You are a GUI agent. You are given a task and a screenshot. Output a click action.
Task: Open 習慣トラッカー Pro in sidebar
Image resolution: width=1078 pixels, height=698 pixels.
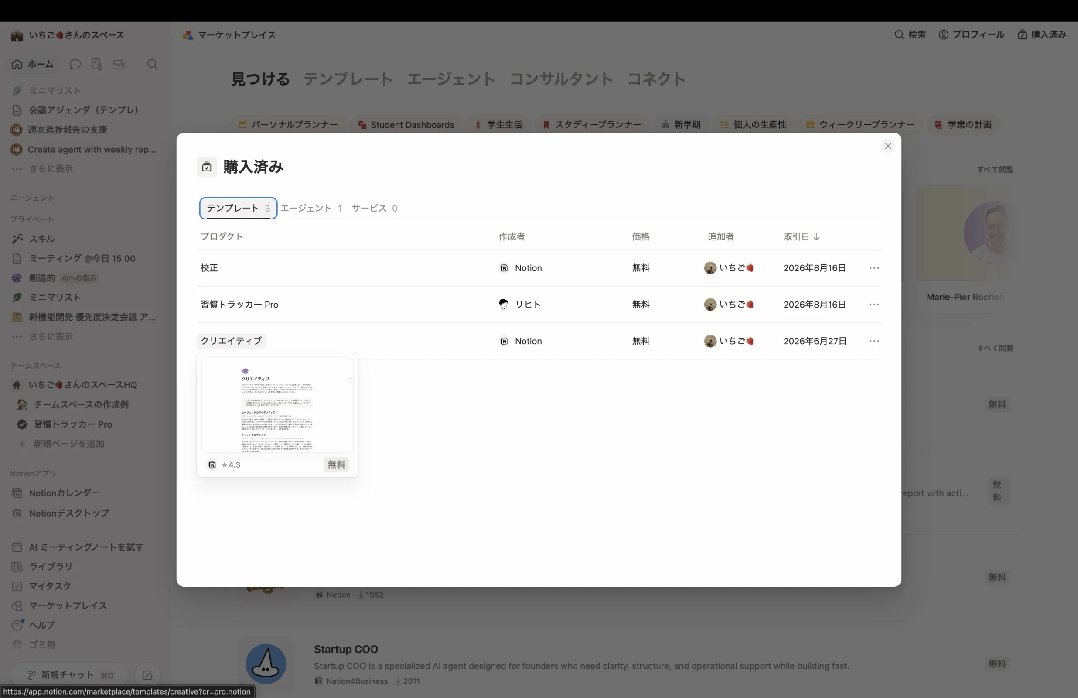click(85, 424)
